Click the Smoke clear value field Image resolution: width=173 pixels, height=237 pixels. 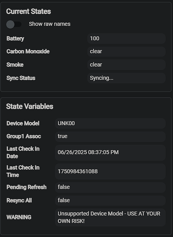(x=126, y=64)
